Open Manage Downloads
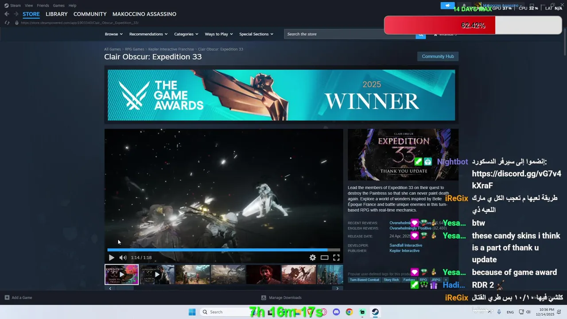 point(281,298)
